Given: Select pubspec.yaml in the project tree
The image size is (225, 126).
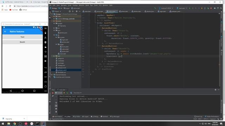Looking at the screenshot, I should point(62,70).
